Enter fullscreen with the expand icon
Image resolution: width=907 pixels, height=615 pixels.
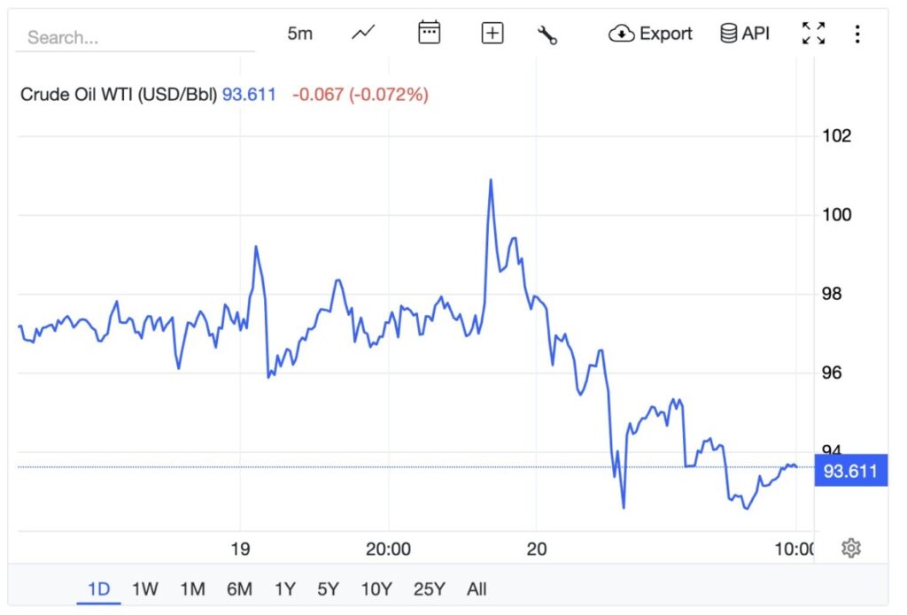[813, 33]
